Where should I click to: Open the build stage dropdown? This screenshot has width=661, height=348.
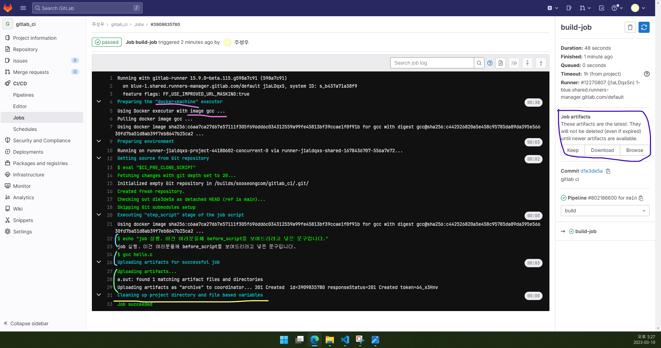[x=605, y=211]
